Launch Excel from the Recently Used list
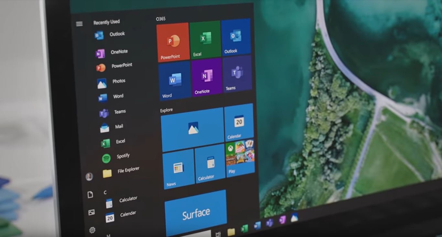 pos(113,142)
